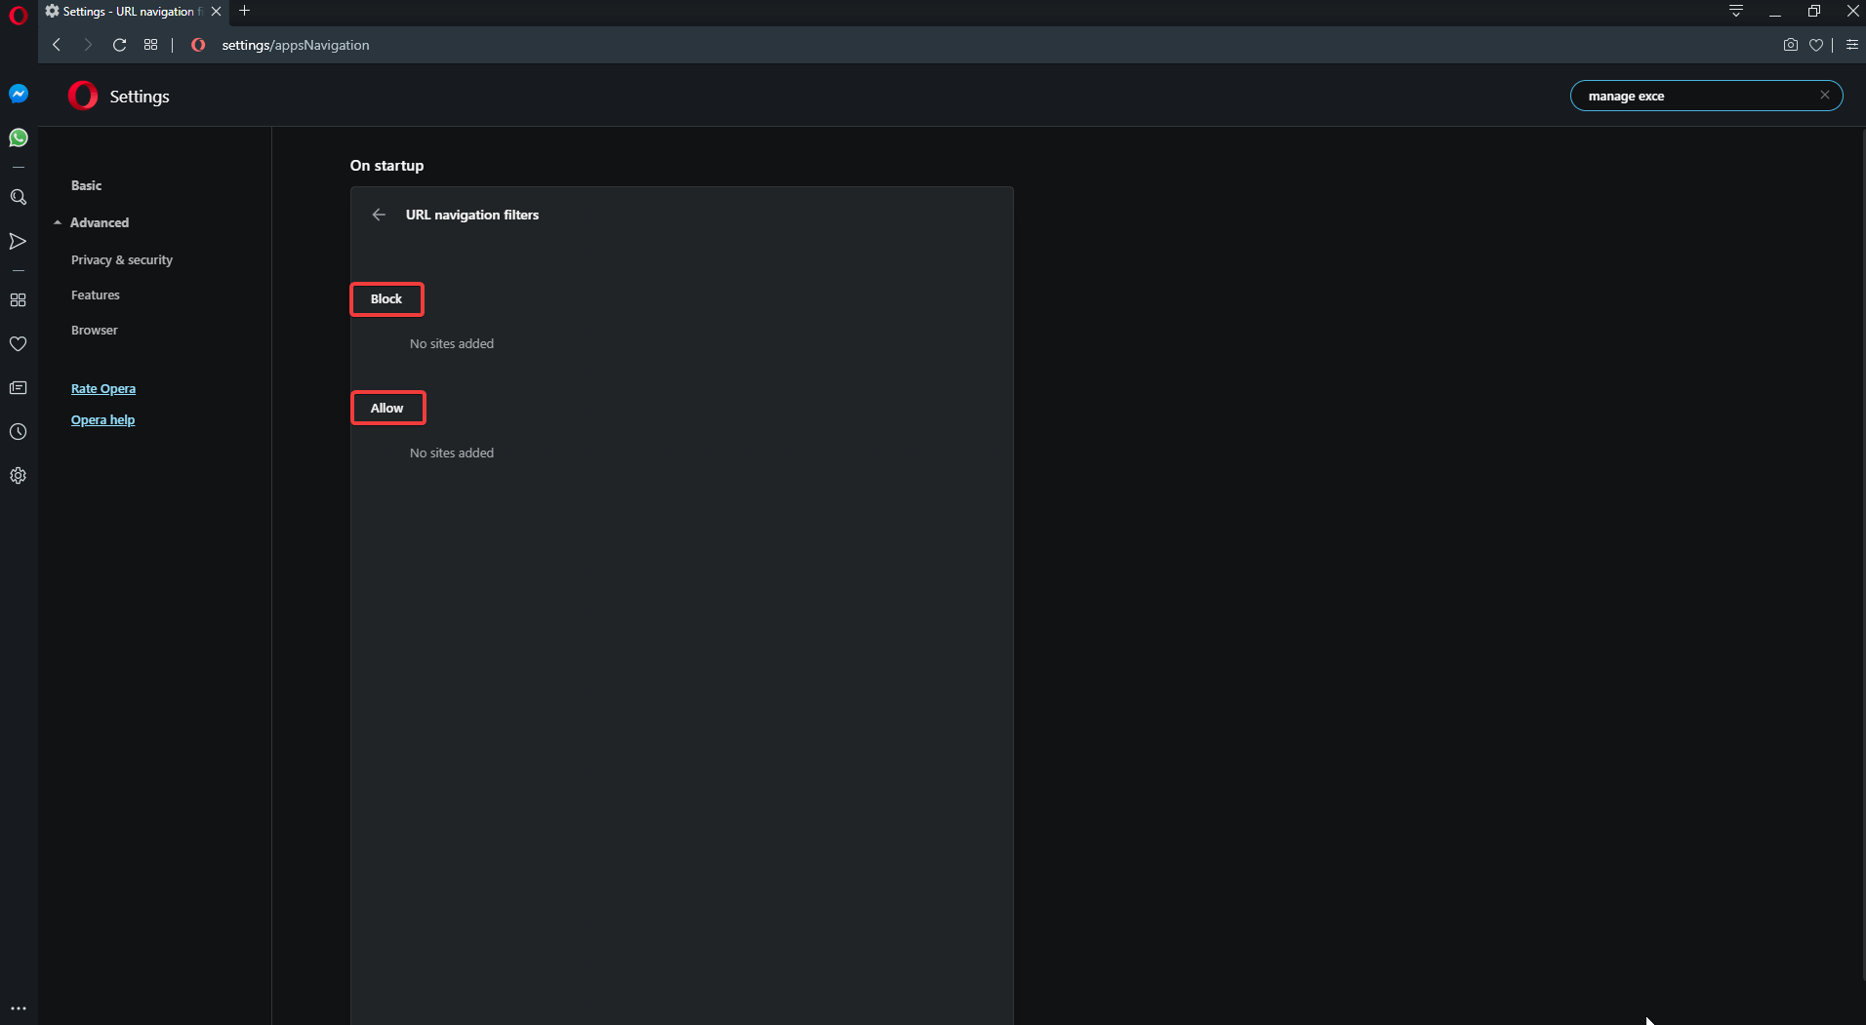
Task: Open WhatsApp in the sidebar
Action: click(x=18, y=138)
